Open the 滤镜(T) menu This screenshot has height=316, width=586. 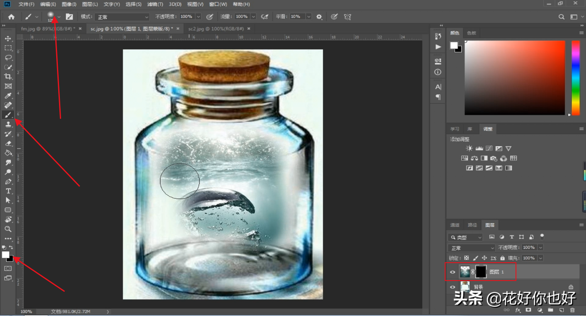(x=155, y=4)
